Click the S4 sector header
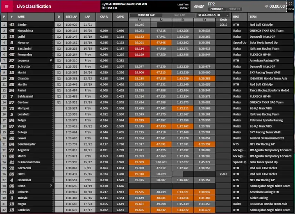Viewport: 295px width, 214px height. pos(204,20)
